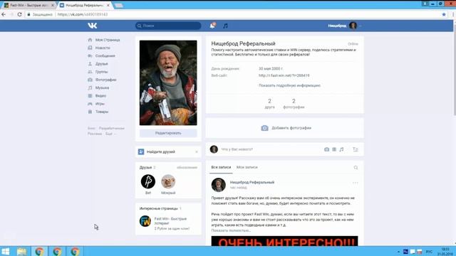Click Разработчикам footer link
The image size is (456, 256).
click(112, 128)
